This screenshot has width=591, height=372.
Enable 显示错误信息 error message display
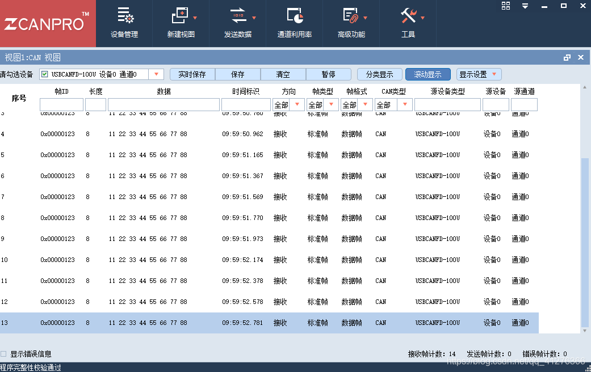click(x=5, y=353)
